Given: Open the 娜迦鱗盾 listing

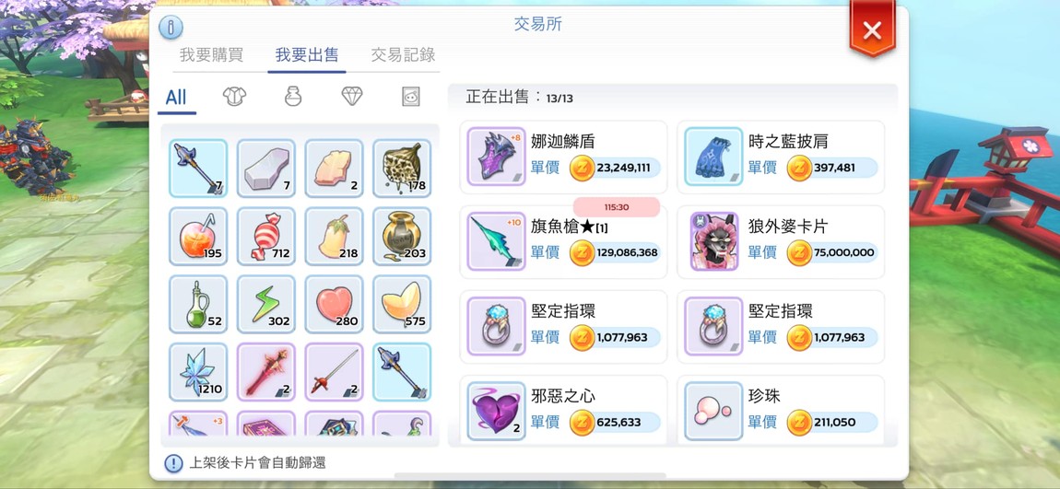Looking at the screenshot, I should (563, 157).
